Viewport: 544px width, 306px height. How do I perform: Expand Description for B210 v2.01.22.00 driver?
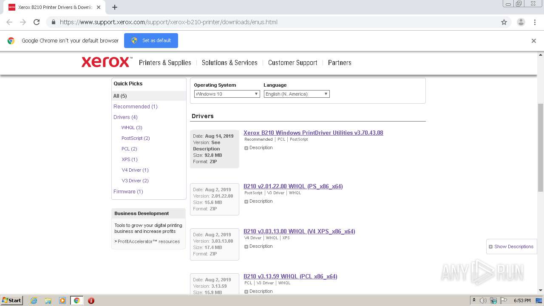pyautogui.click(x=258, y=201)
